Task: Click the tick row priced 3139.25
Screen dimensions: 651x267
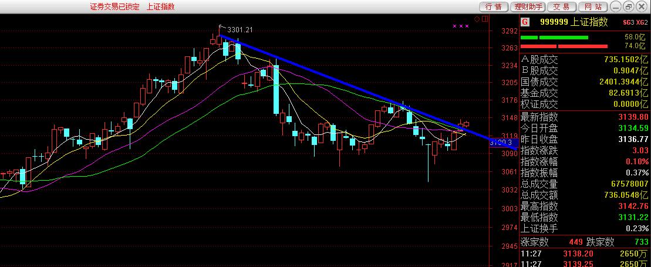Action: coord(585,263)
